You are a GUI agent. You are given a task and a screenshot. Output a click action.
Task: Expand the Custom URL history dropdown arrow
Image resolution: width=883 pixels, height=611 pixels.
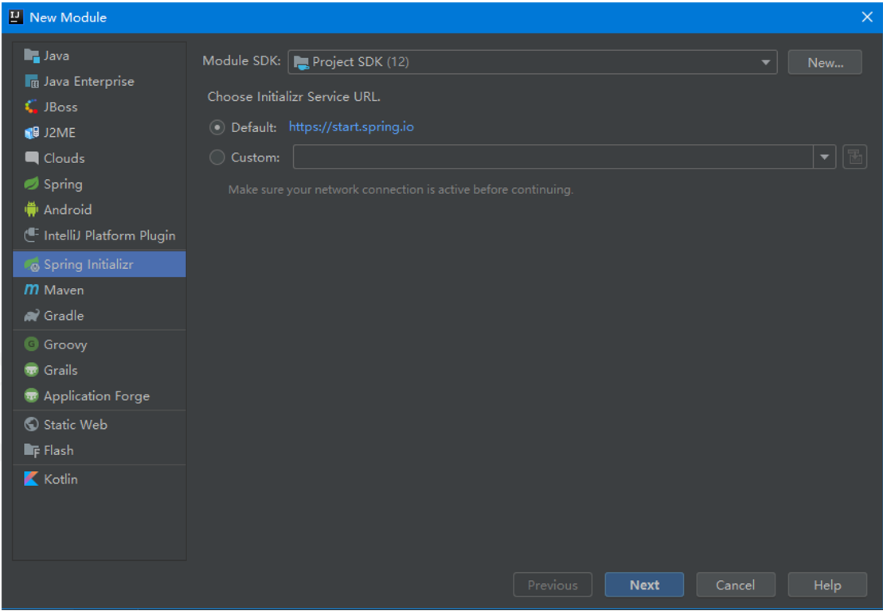[x=824, y=157]
